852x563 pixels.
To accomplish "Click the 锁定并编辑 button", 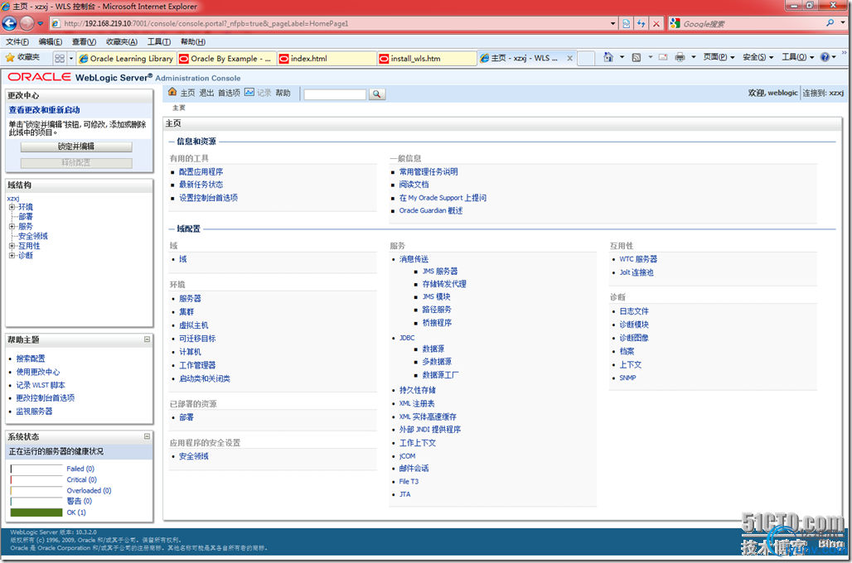I will click(x=76, y=147).
